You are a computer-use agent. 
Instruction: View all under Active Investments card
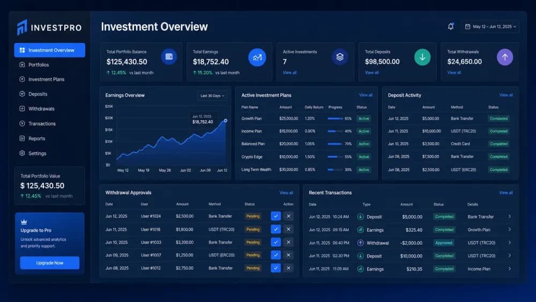click(x=289, y=72)
